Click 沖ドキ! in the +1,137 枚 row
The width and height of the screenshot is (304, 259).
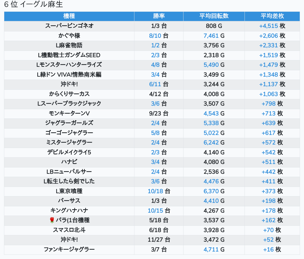coord(69,84)
